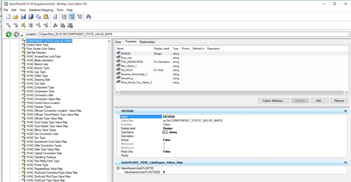Click the Save All stacked disks icon
Screen dimensions: 351x182
pyautogui.click(x=31, y=16)
